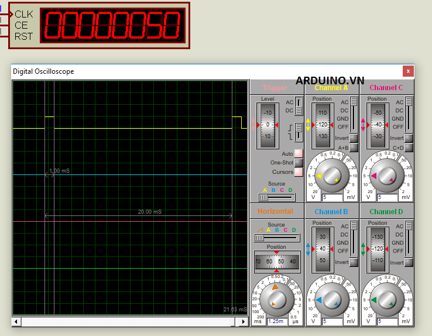
Task: Toggle the Trigger Auto button
Action: pos(299,154)
